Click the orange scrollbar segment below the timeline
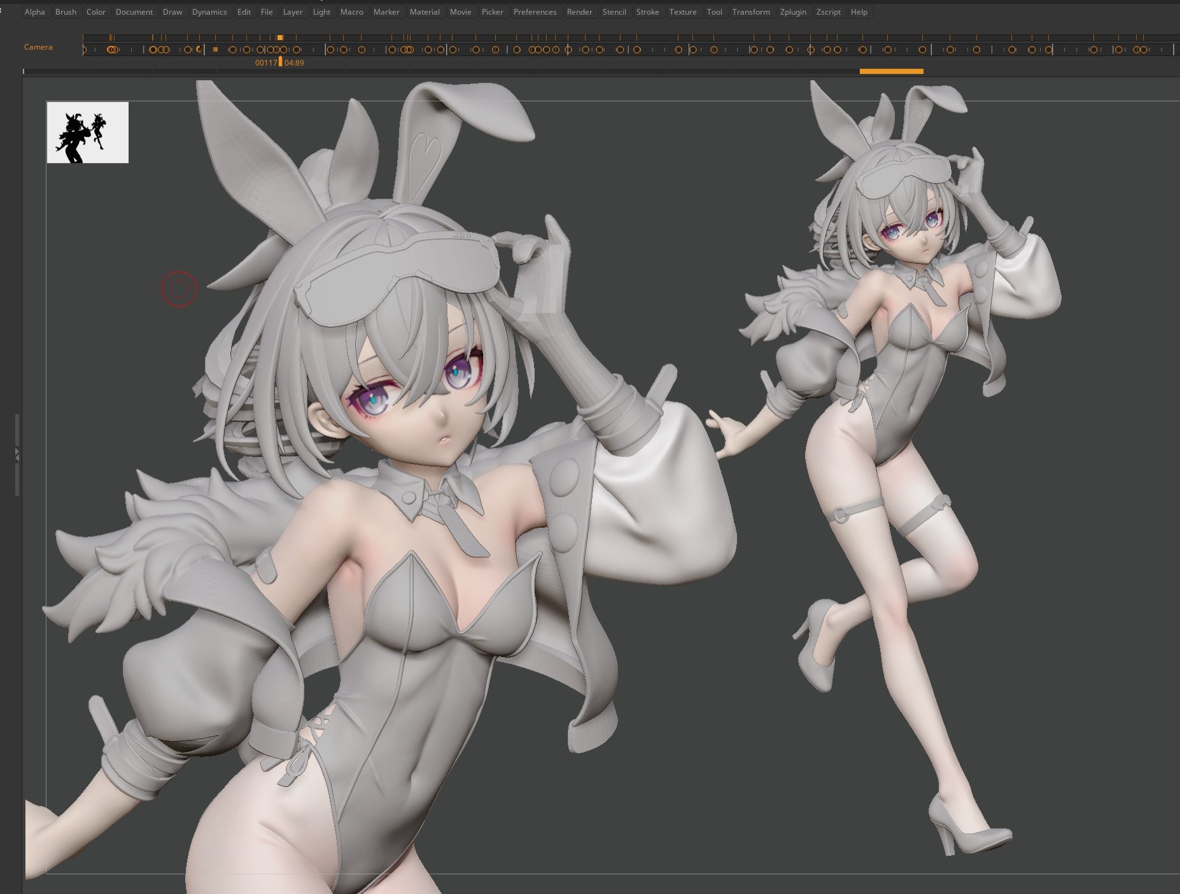The image size is (1180, 894). click(x=891, y=71)
